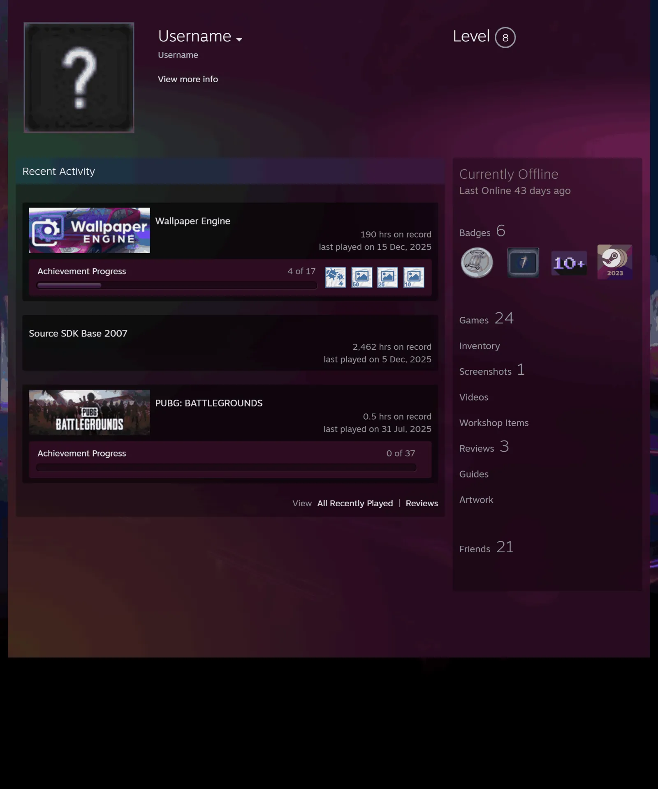Screen dimensions: 658x789
Task: Open the Guides link
Action: point(474,474)
